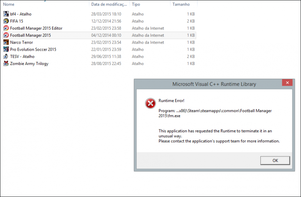Screen dimensions: 301x197
Task: Click the Narco Terror file name text
Action: click(x=21, y=42)
